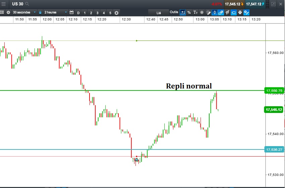Screen dimensions: 285x188
Task: Click the Repli normal annotation text
Action: (189, 86)
